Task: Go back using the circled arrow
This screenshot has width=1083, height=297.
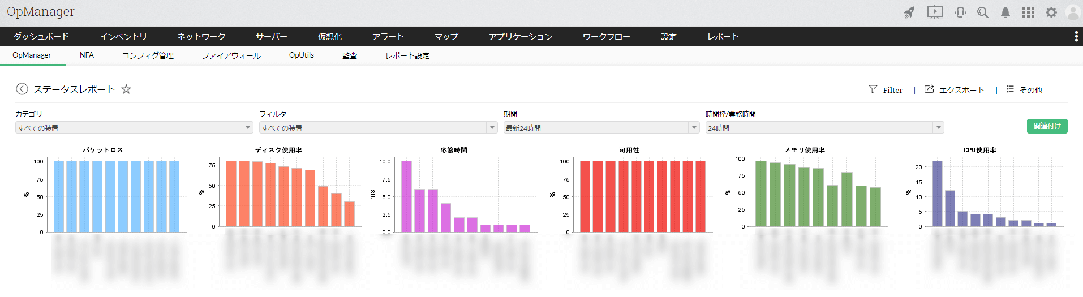Action: click(x=22, y=89)
